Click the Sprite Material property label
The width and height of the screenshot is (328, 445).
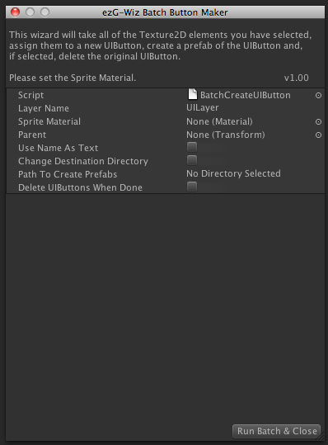tap(49, 121)
